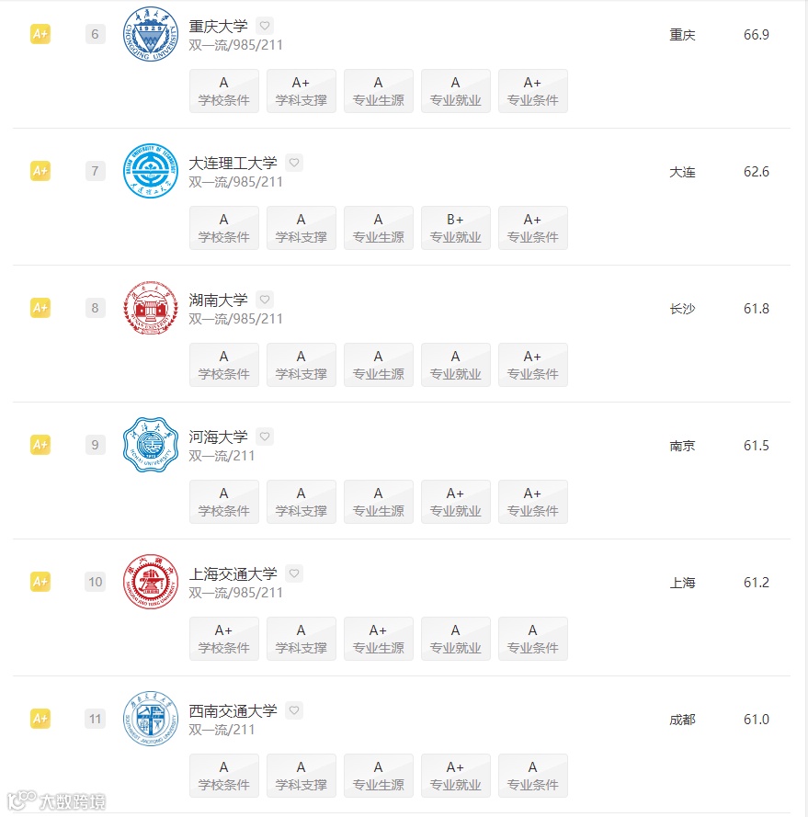Favorite 重庆大学 with the heart icon
This screenshot has height=817, width=808.
pos(265,26)
